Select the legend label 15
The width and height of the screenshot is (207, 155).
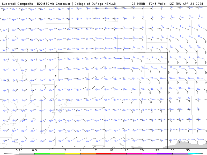click(127, 150)
